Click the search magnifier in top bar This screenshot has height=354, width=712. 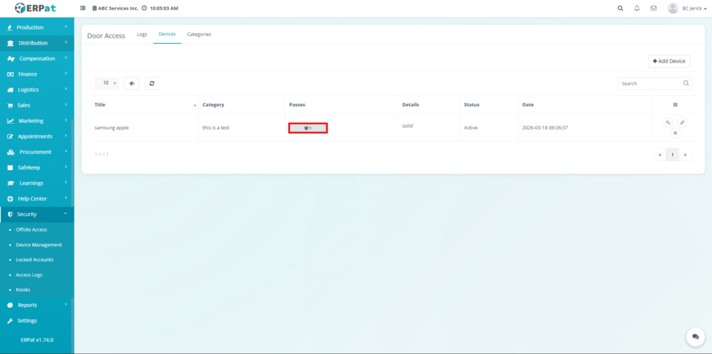click(x=620, y=8)
